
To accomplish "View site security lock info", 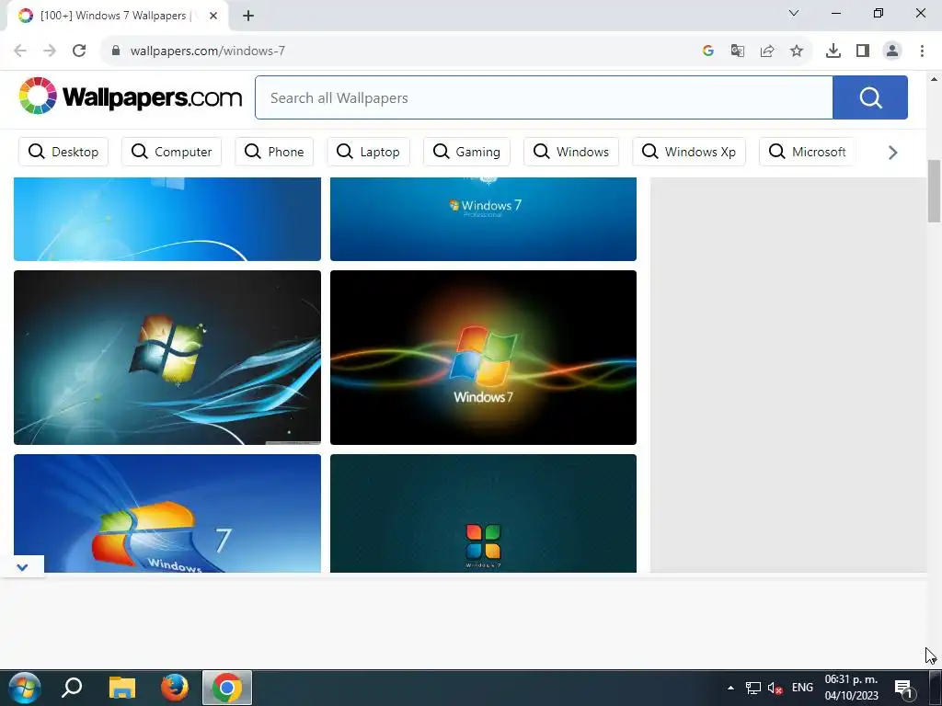I will pyautogui.click(x=116, y=51).
